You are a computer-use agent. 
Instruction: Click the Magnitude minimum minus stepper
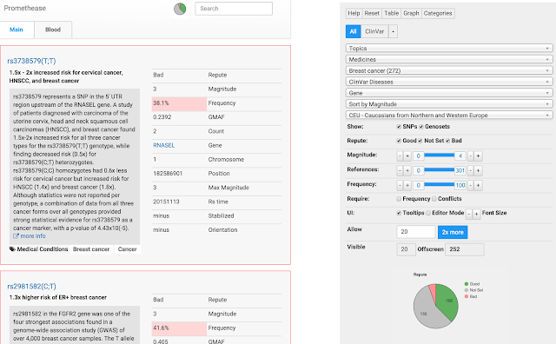400,155
